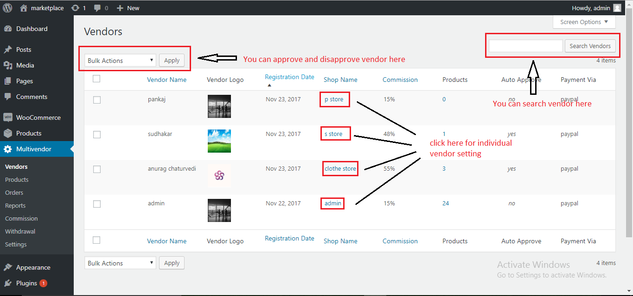
Task: Open the comments bubble icon in admin bar
Action: [x=97, y=8]
